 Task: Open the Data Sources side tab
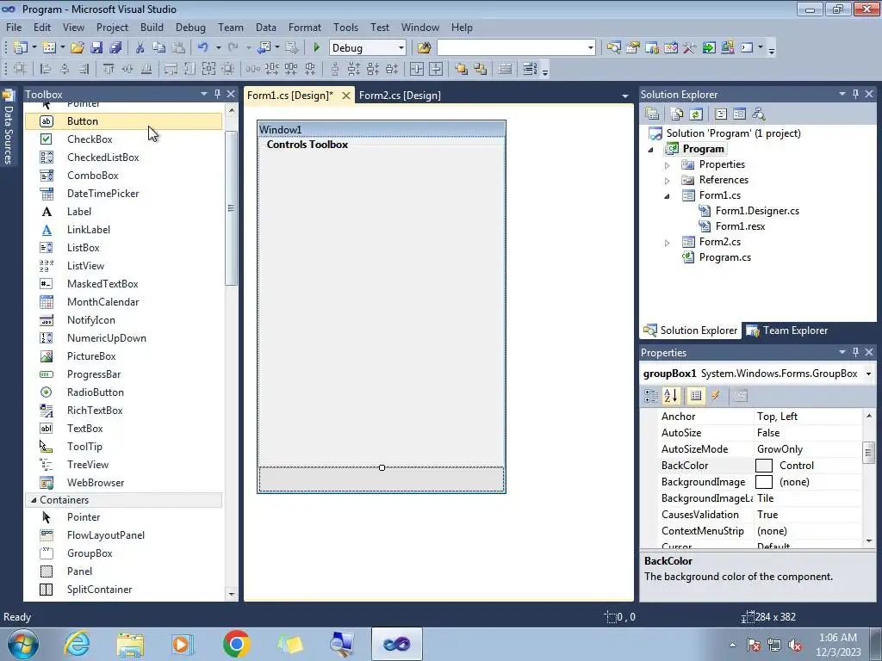8,127
